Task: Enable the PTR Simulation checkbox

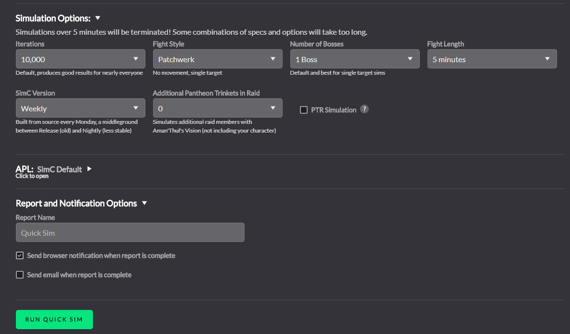Action: pyautogui.click(x=304, y=110)
